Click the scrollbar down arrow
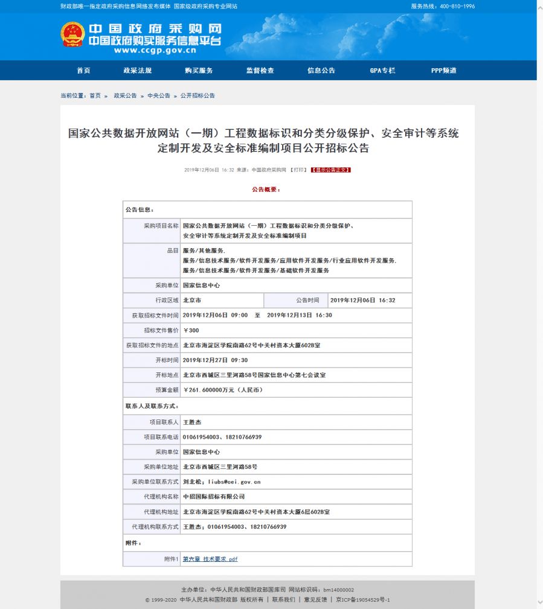The height and width of the screenshot is (609, 543). pos(539,602)
